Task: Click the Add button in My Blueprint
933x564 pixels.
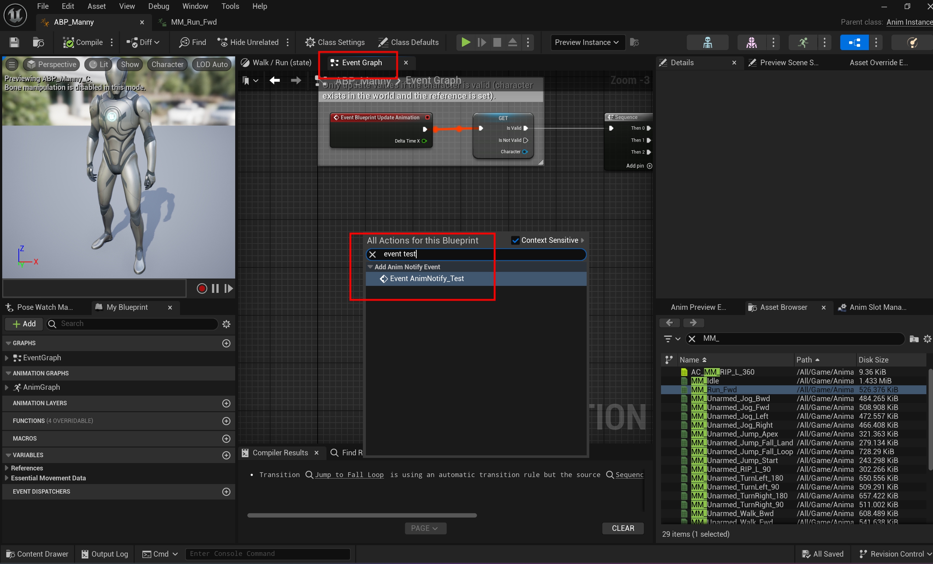Action: (24, 324)
